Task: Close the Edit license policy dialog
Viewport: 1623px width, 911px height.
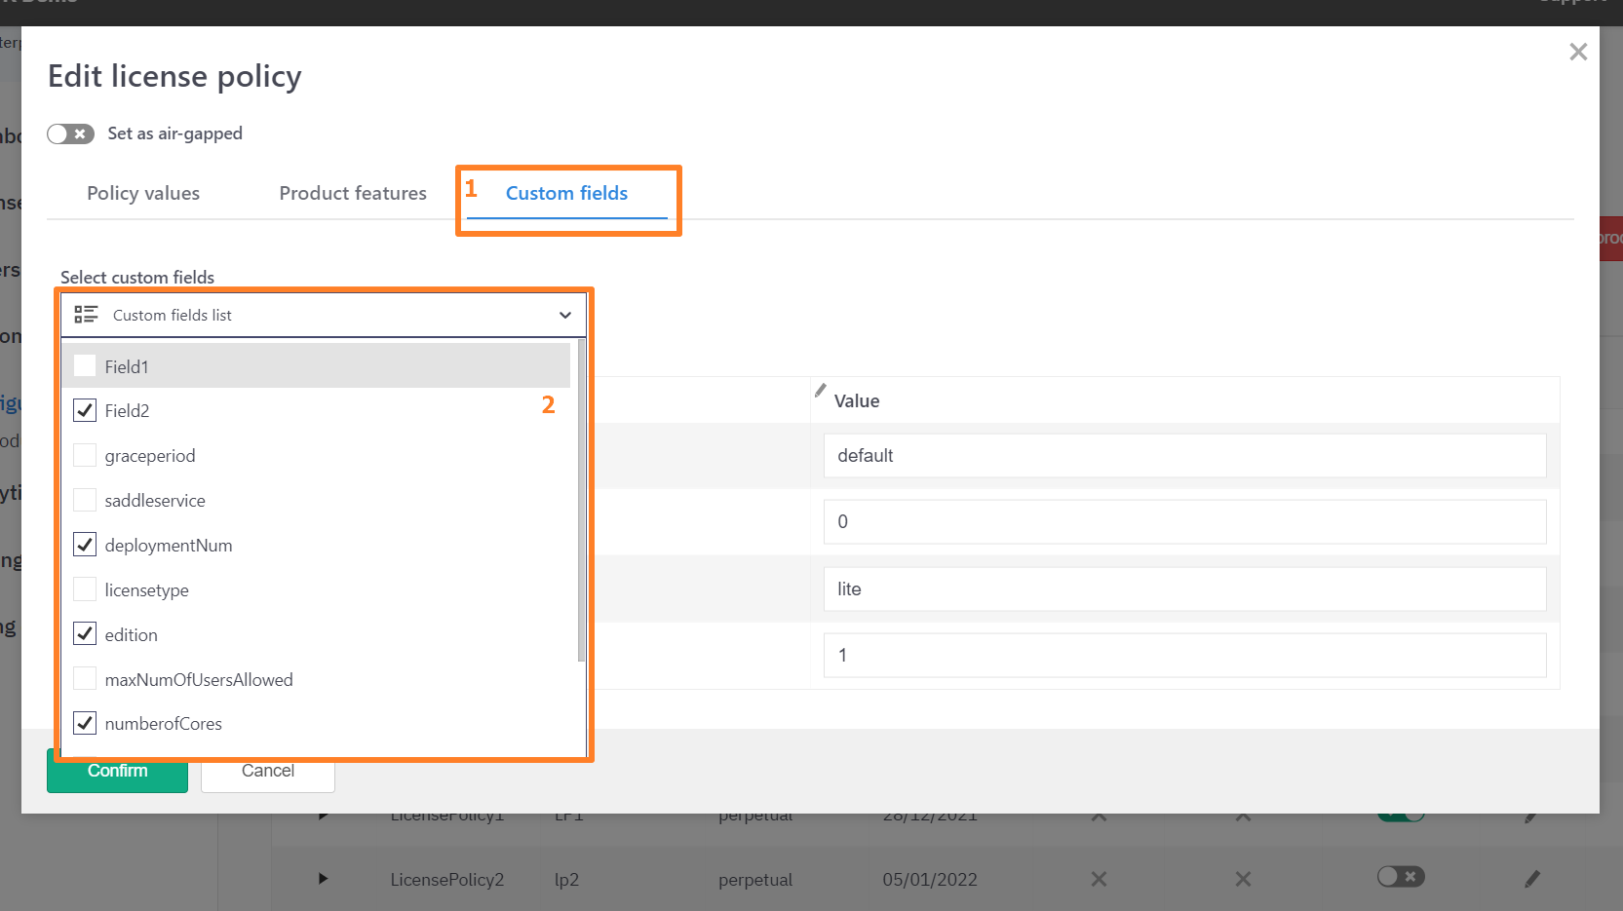Action: pos(1578,52)
